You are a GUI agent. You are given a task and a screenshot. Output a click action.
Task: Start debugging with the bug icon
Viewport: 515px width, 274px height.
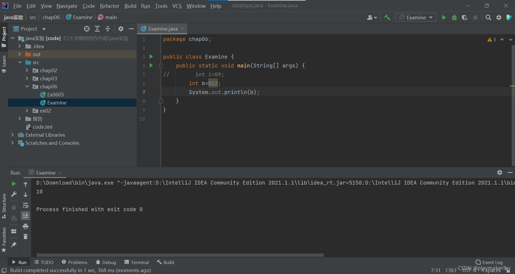point(454,17)
